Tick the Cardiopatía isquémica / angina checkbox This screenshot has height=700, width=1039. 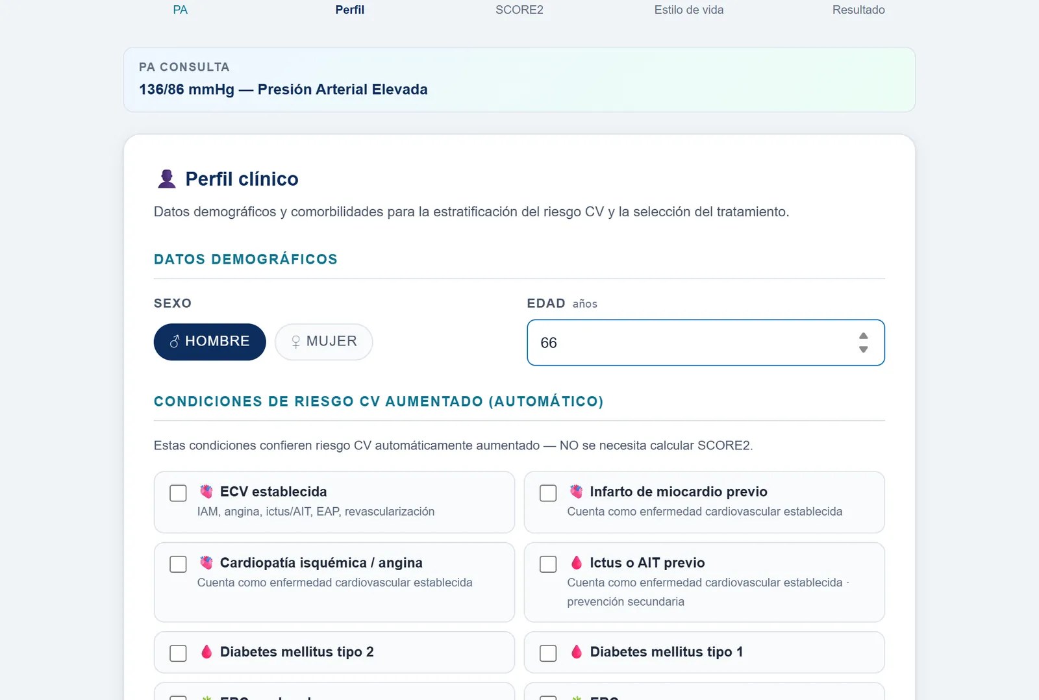click(x=178, y=564)
